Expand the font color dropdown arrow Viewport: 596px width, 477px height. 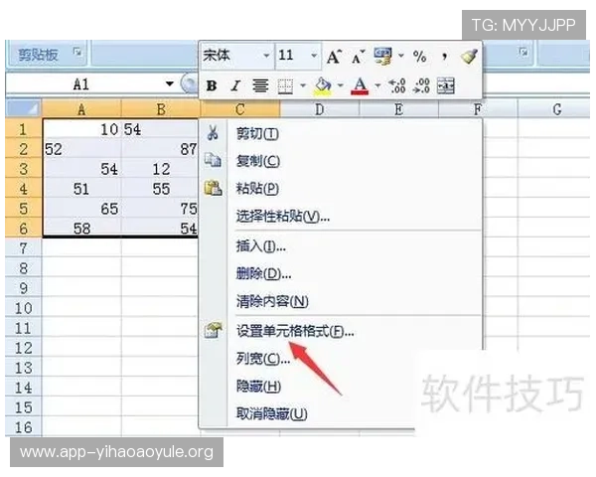(x=377, y=86)
